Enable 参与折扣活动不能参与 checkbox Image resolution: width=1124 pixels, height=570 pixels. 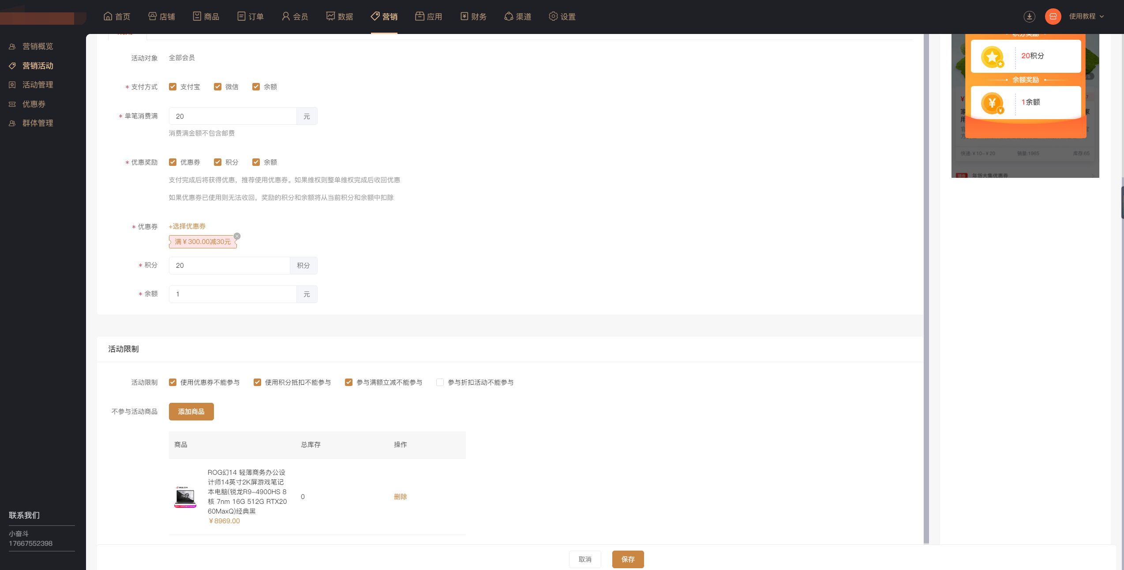(x=440, y=382)
